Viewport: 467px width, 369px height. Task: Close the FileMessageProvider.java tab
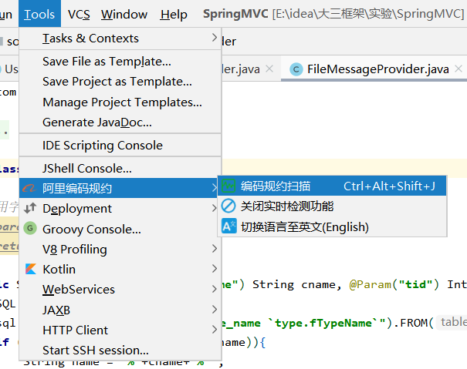pyautogui.click(x=459, y=69)
